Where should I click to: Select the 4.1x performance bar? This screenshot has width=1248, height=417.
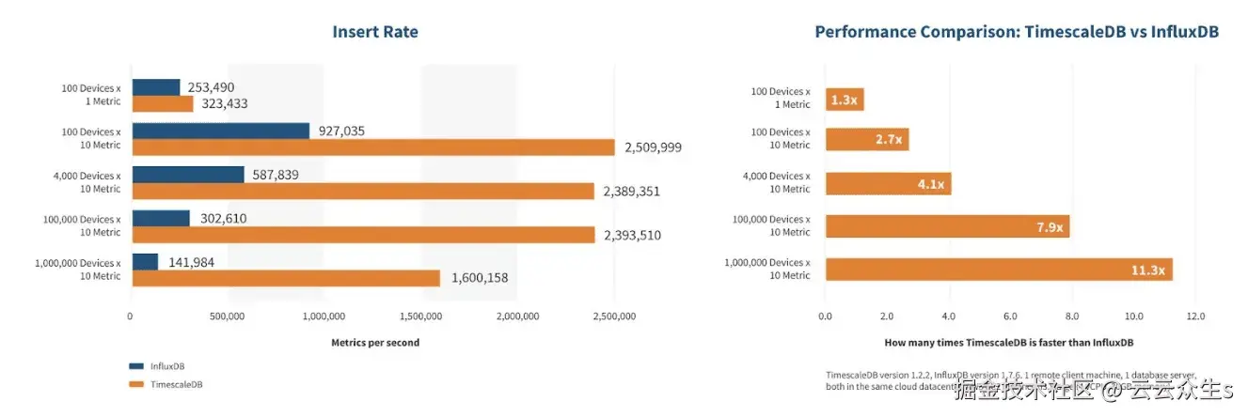pos(888,183)
